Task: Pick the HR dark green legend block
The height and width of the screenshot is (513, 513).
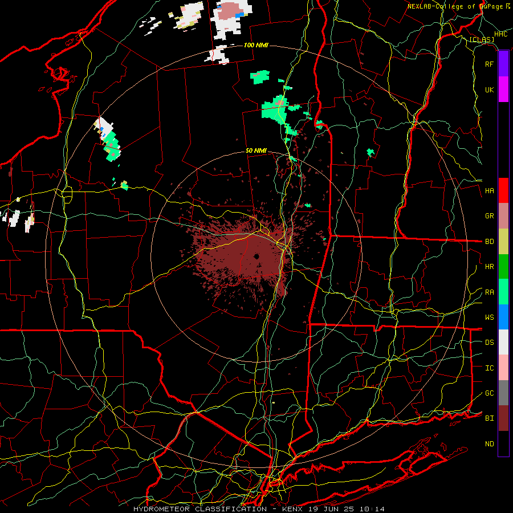Action: 503,267
